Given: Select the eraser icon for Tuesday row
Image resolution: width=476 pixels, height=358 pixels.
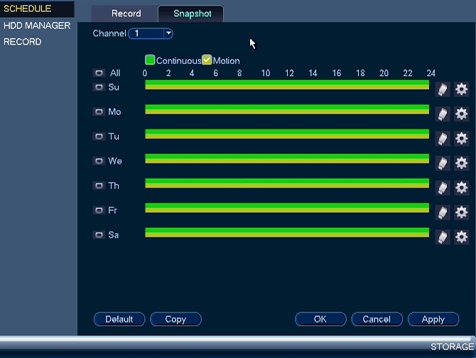Looking at the screenshot, I should tap(443, 139).
